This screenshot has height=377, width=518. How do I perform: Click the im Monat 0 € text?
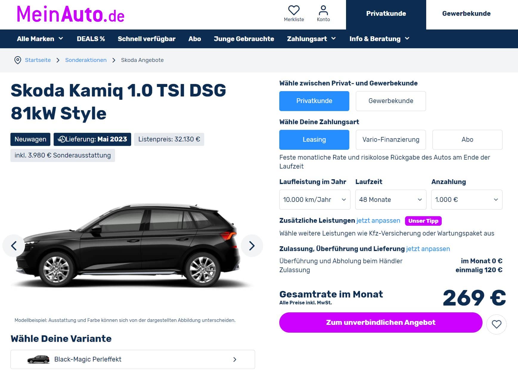pyautogui.click(x=481, y=261)
